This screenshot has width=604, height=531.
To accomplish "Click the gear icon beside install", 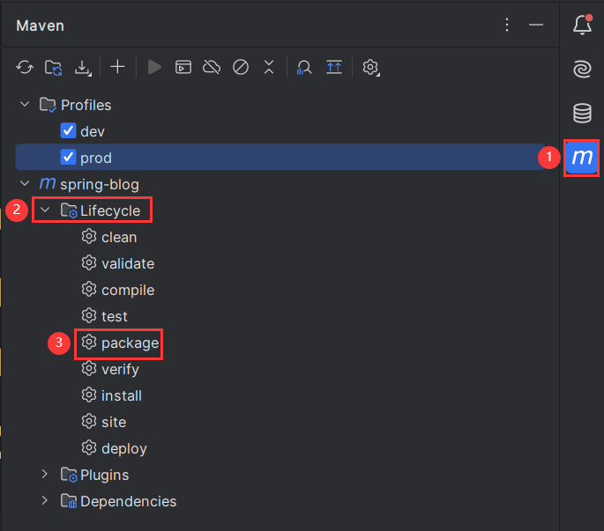I will 89,395.
